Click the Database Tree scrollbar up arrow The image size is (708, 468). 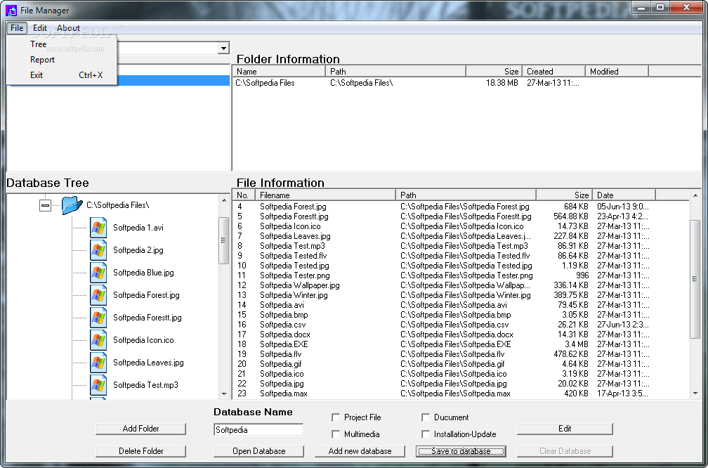pos(224,200)
